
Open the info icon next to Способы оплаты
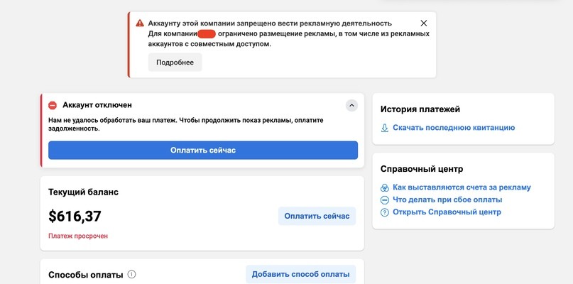(131, 274)
